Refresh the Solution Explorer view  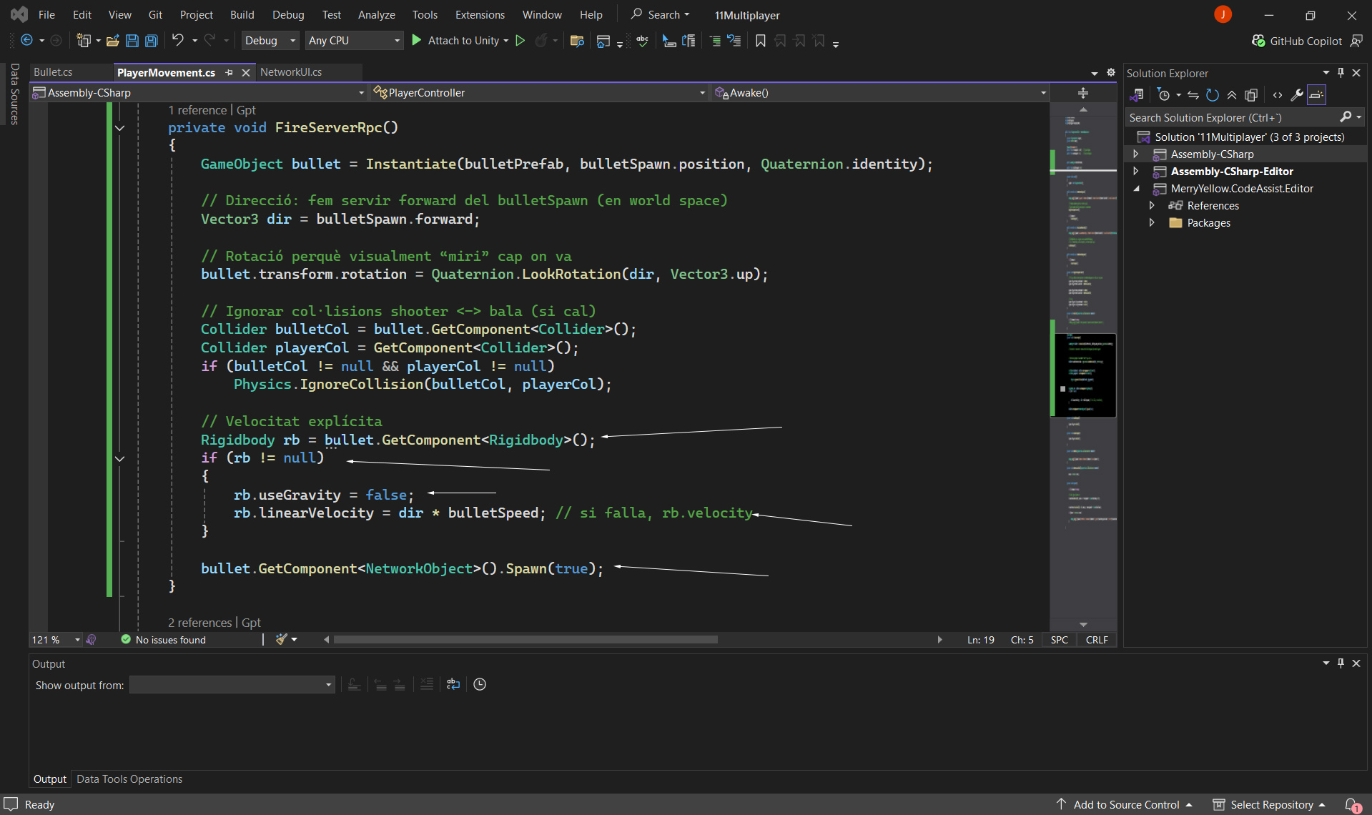pyautogui.click(x=1212, y=95)
